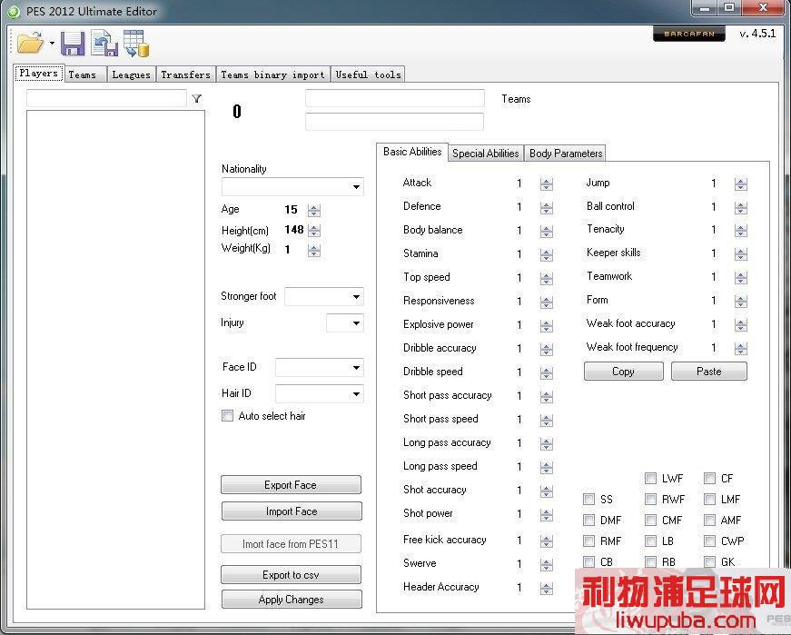Image resolution: width=791 pixels, height=635 pixels.
Task: Tick the CF position checkbox
Action: (710, 478)
